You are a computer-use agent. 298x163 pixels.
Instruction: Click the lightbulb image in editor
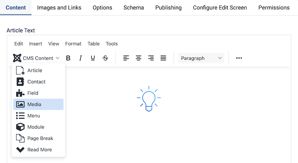point(149,99)
